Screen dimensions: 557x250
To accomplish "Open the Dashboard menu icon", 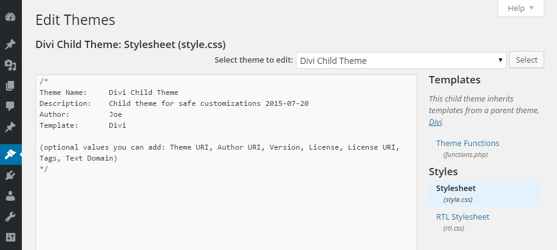I will click(11, 17).
